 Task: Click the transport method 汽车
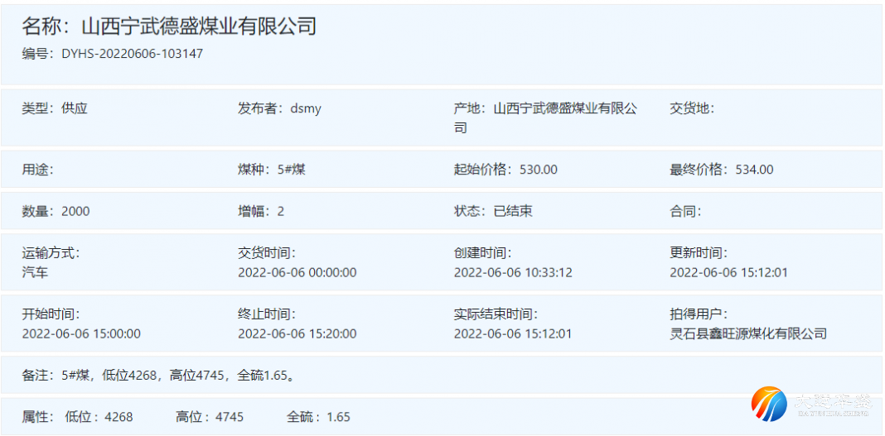click(x=35, y=272)
